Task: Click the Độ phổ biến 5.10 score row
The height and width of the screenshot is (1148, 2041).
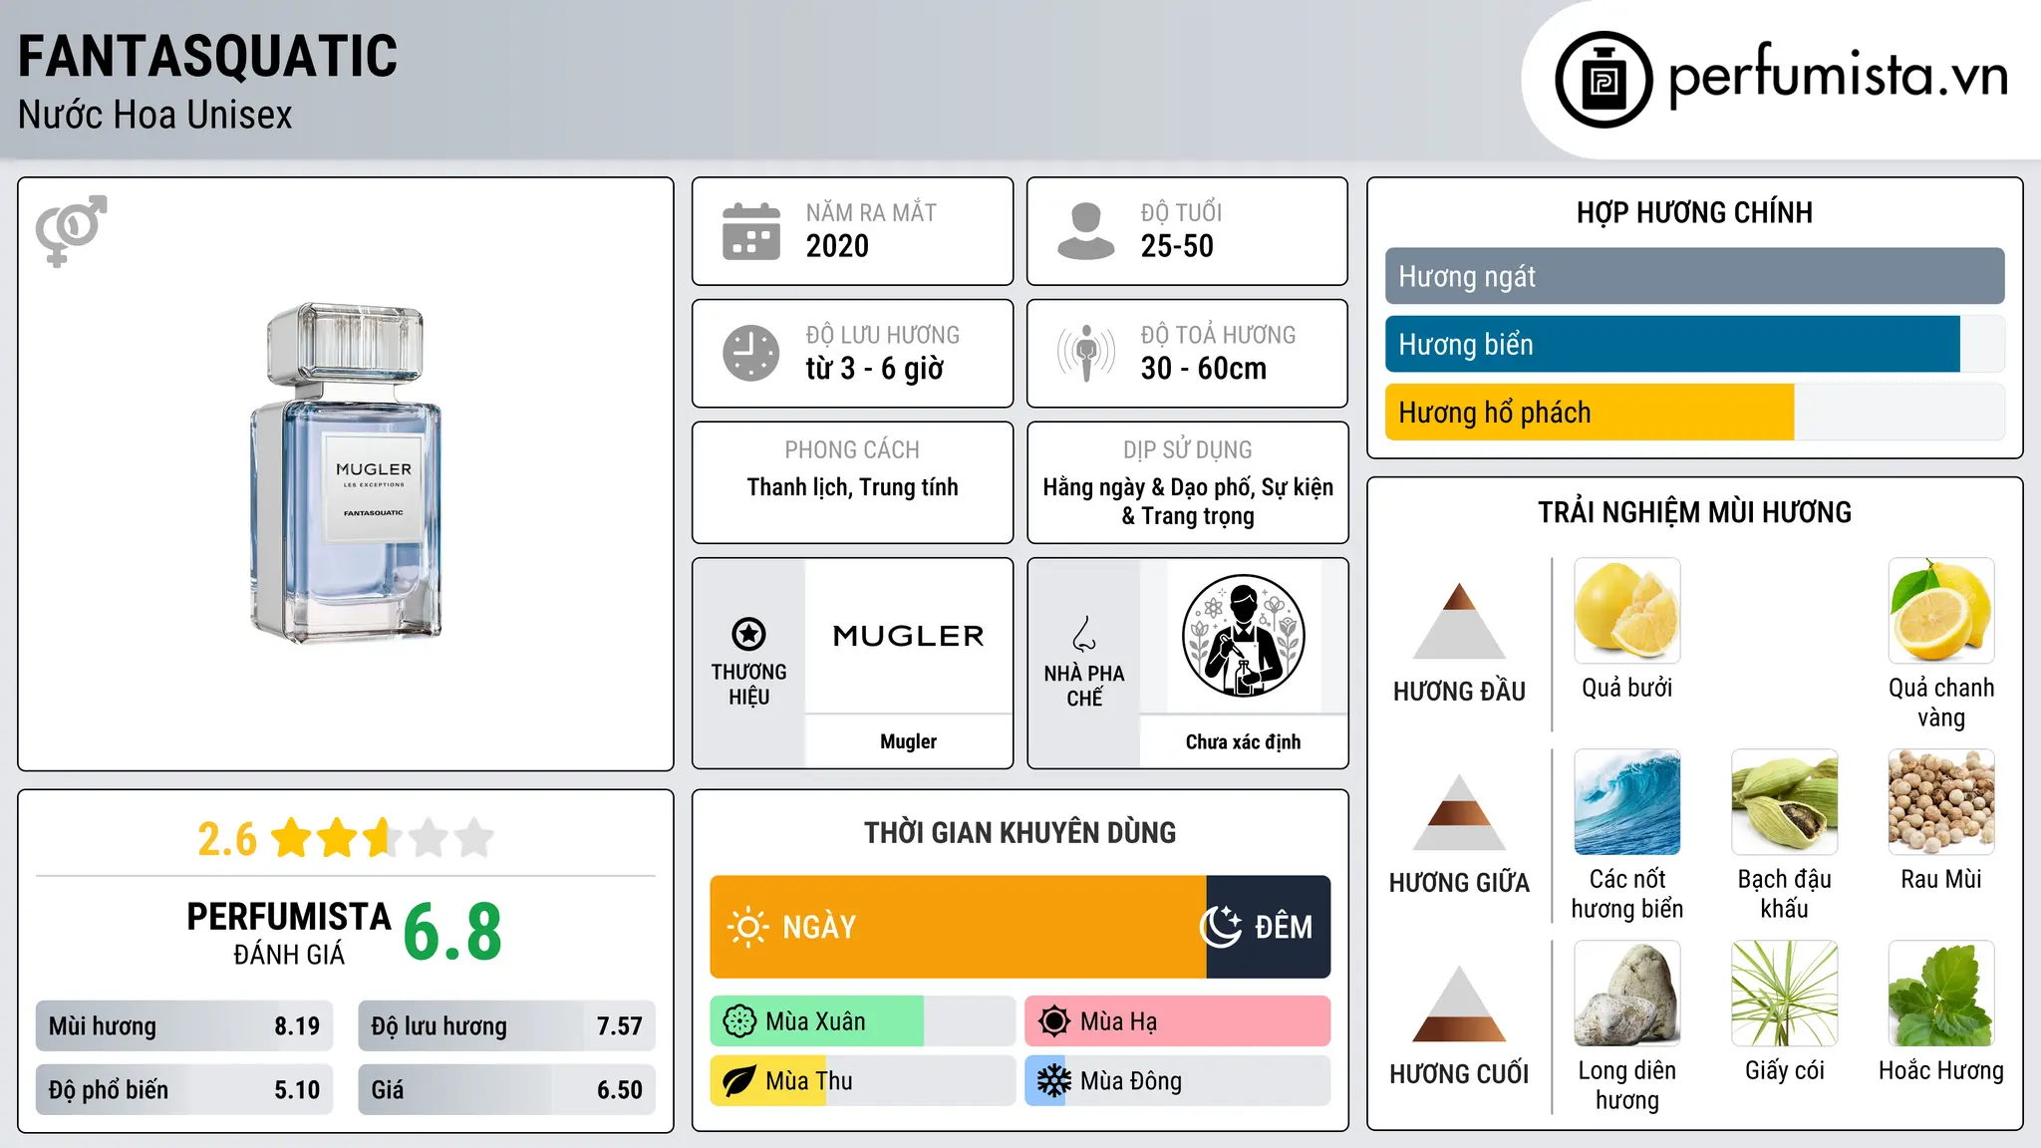Action: tap(184, 1090)
